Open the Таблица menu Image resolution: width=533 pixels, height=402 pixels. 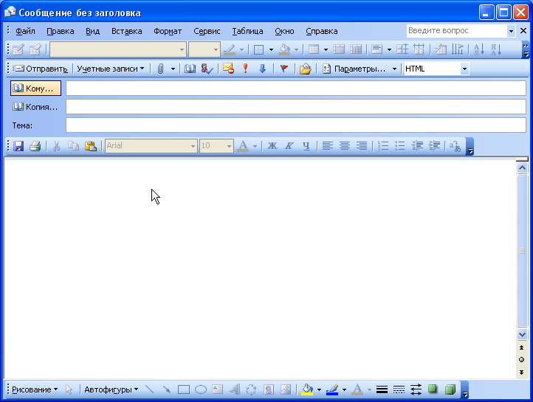coord(247,31)
